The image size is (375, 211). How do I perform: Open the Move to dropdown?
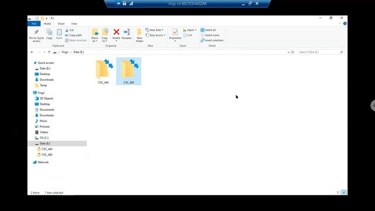[95, 35]
